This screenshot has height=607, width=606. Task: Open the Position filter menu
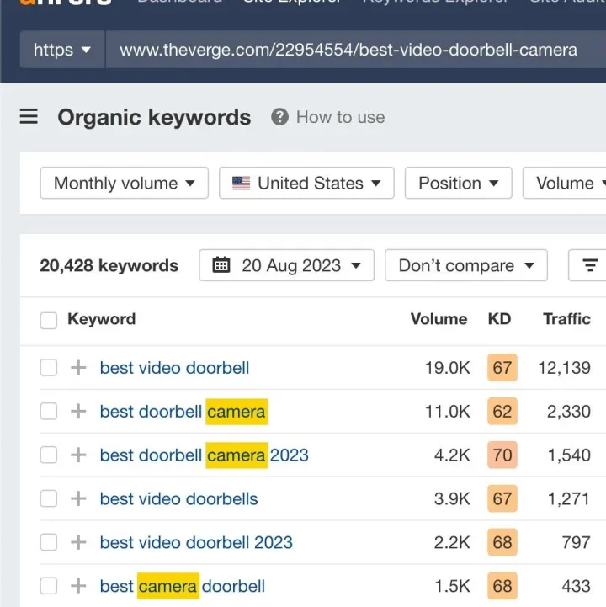tap(459, 183)
